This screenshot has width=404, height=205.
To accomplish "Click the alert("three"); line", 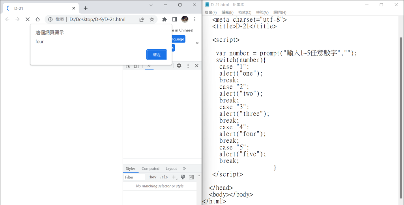I will [x=244, y=114].
